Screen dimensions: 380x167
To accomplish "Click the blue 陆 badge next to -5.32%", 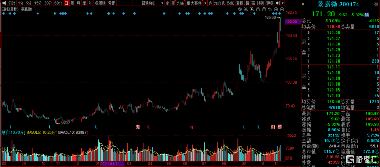I will point(367,15).
